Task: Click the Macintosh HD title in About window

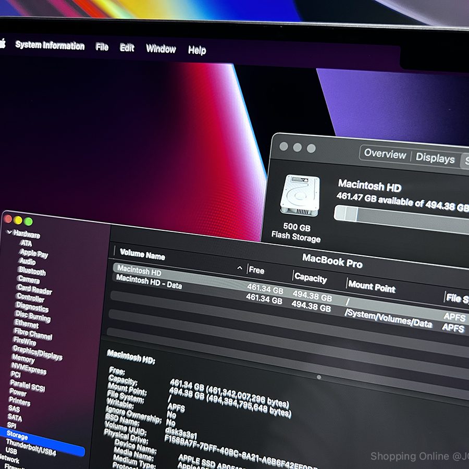Action: (x=369, y=186)
